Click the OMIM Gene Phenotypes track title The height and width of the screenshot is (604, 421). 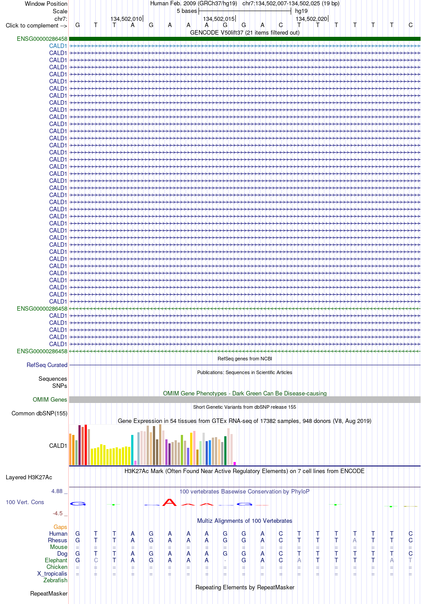(245, 393)
